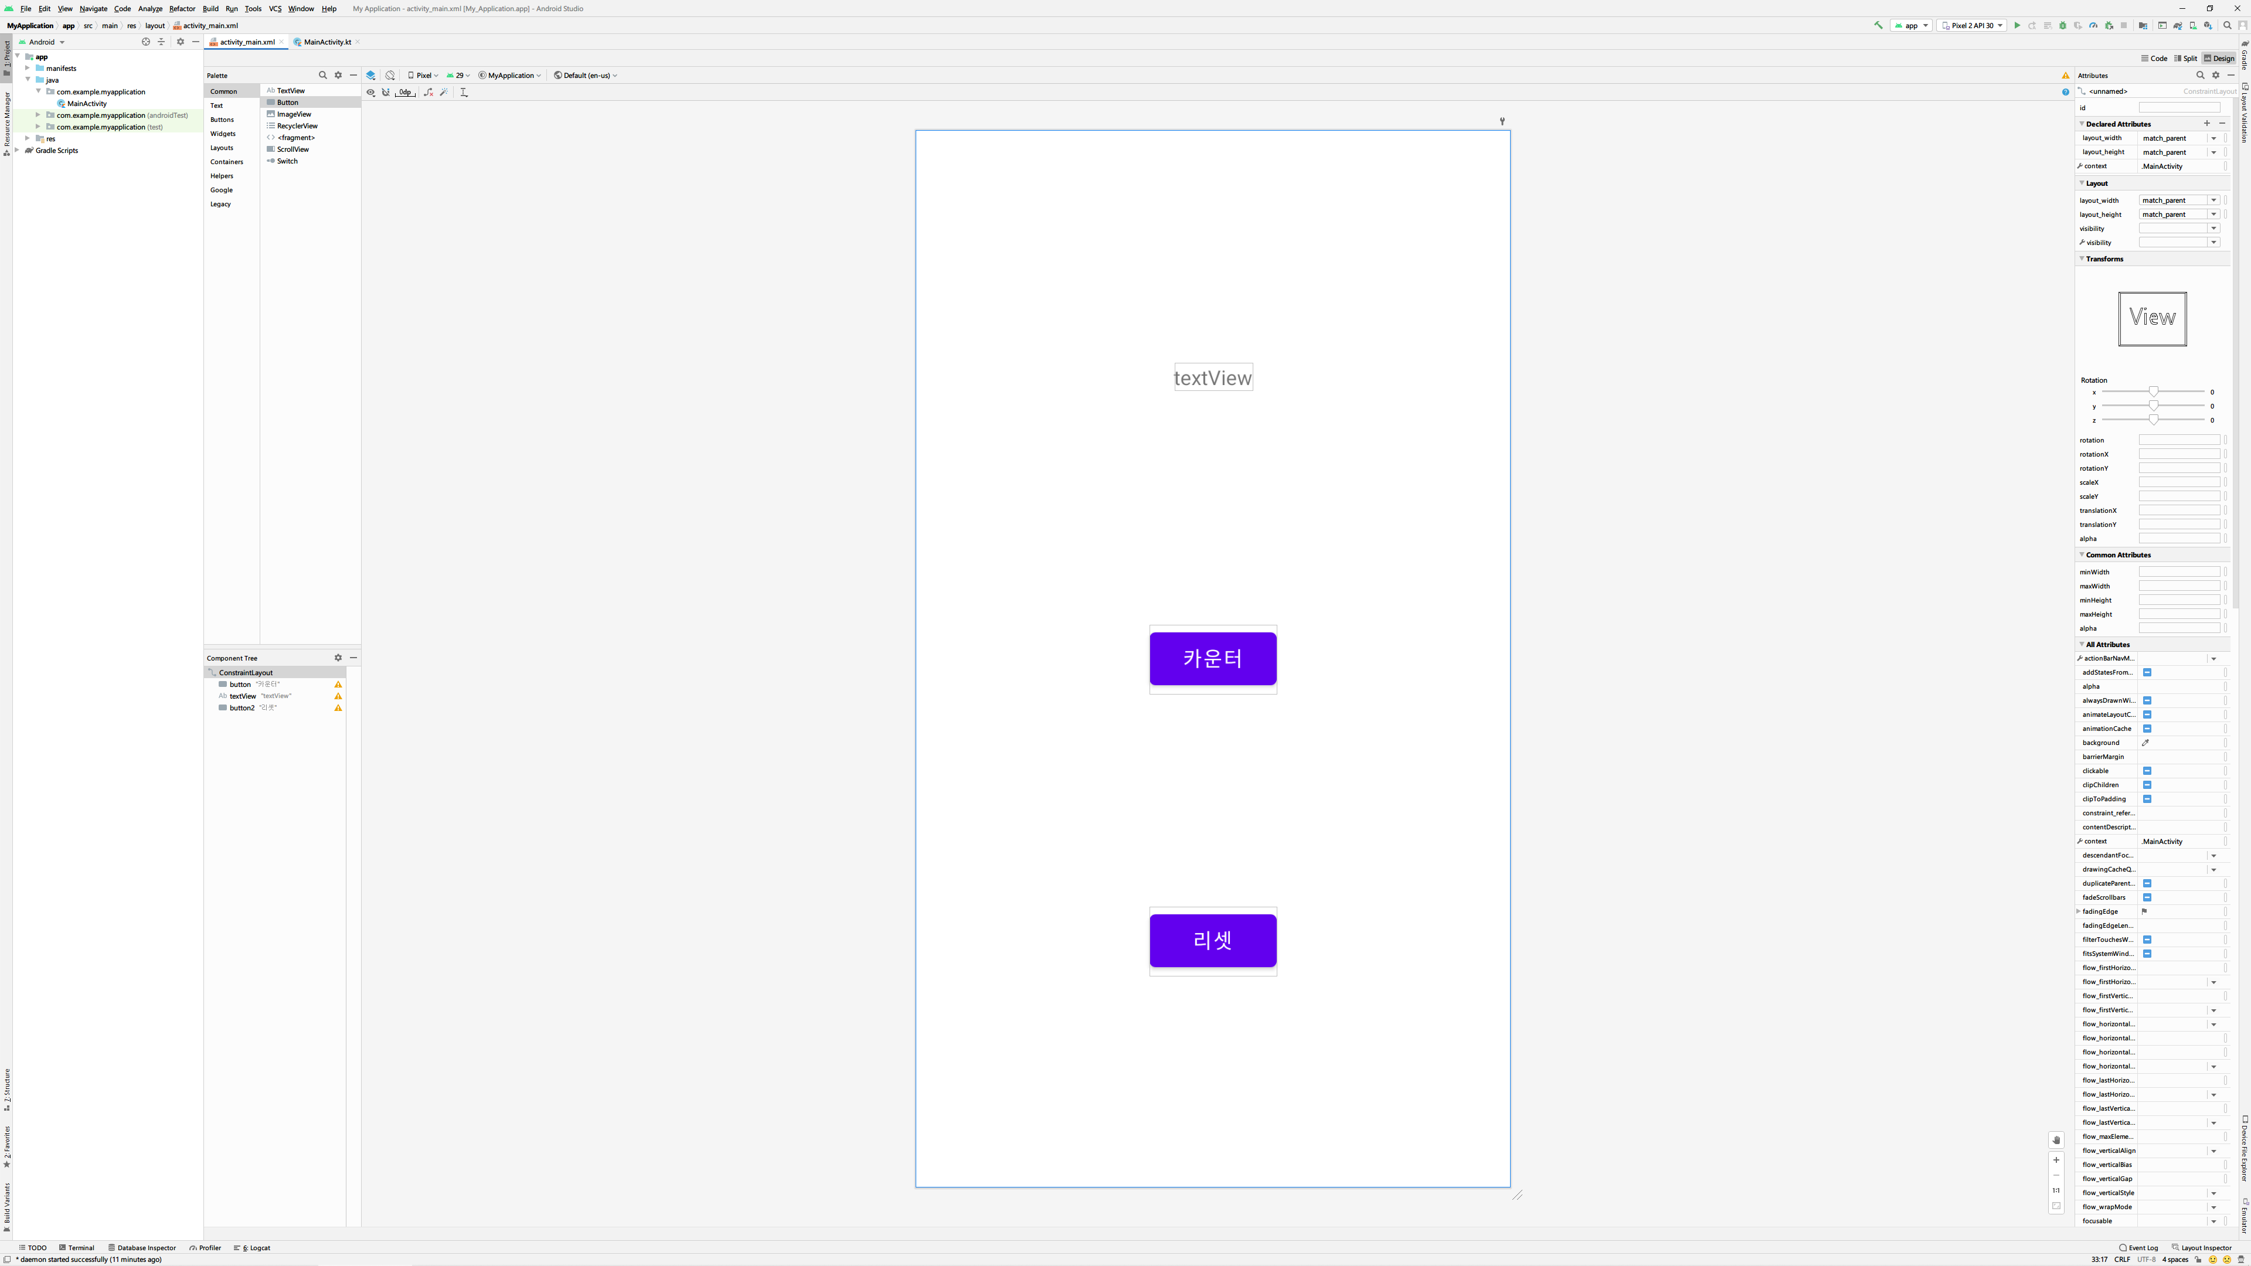Click the green Debug app bug icon
This screenshot has height=1266, width=2251.
2062,25
